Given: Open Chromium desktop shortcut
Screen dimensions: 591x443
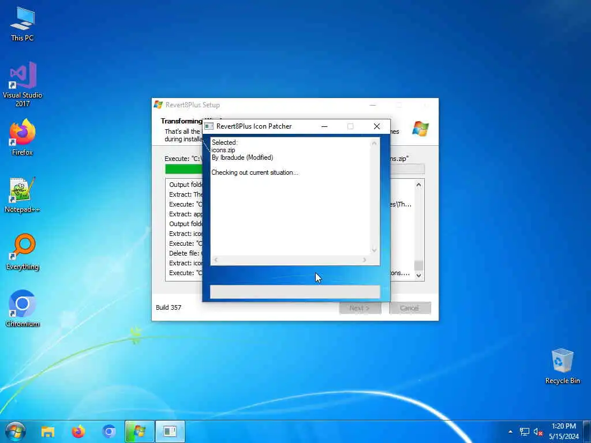Looking at the screenshot, I should click(x=23, y=309).
